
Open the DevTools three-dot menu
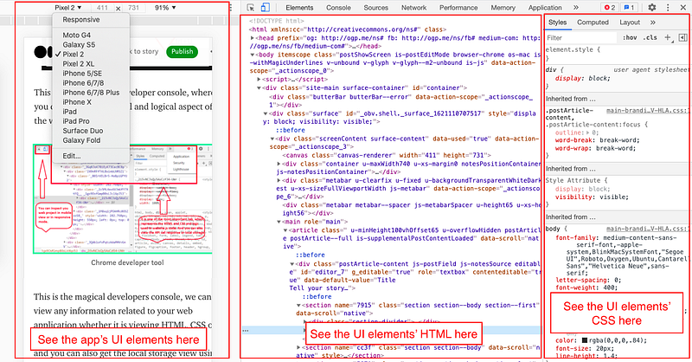pyautogui.click(x=668, y=8)
